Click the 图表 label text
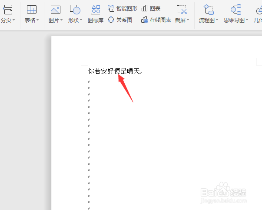The height and width of the screenshot is (210, 262). click(155, 8)
